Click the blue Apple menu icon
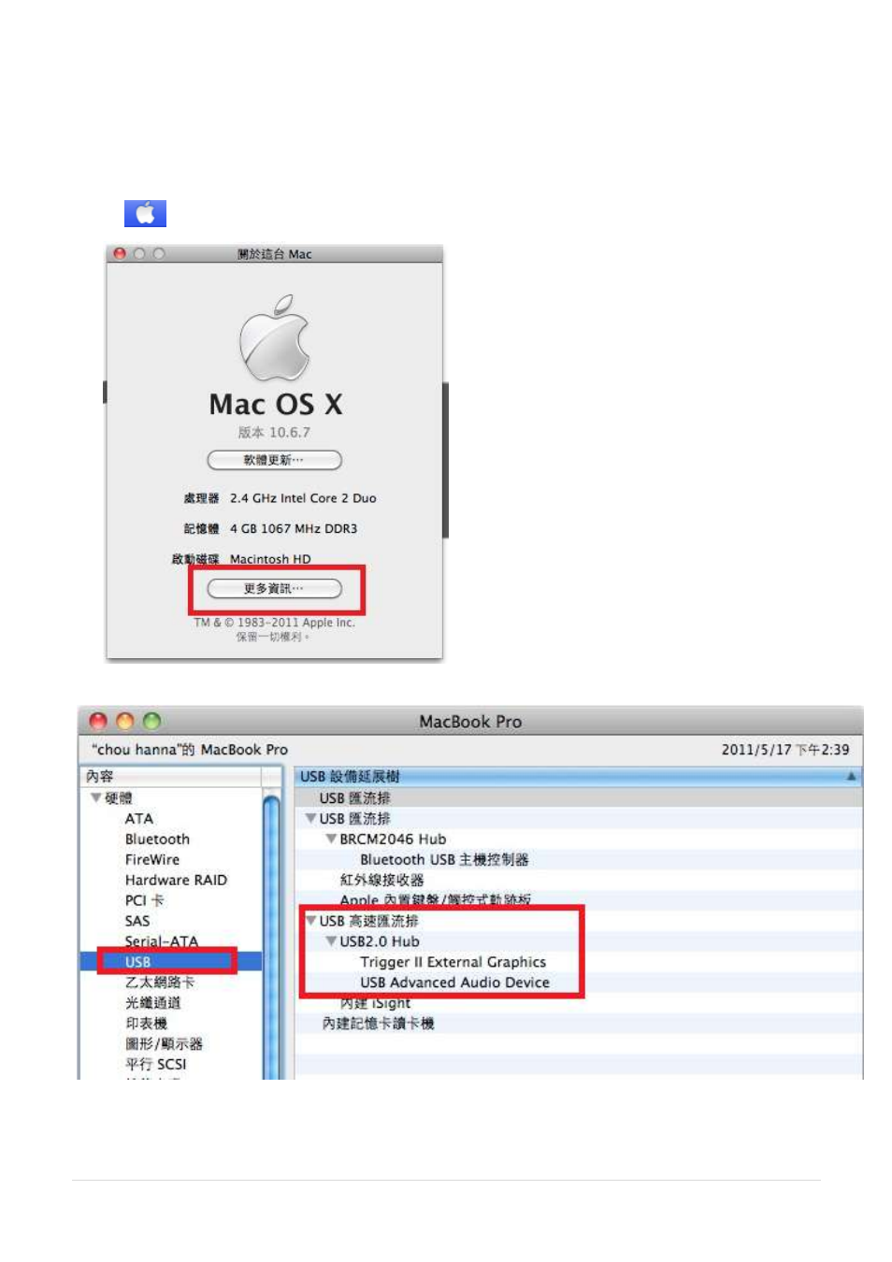892x1262 pixels. [x=145, y=213]
